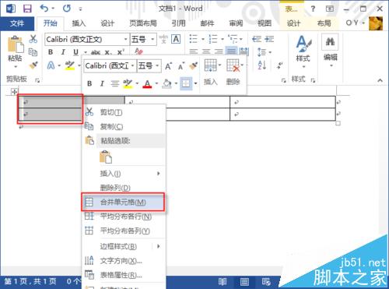Apply character border with the boxed A icon
Screen dimensions: 389x289
(176, 39)
